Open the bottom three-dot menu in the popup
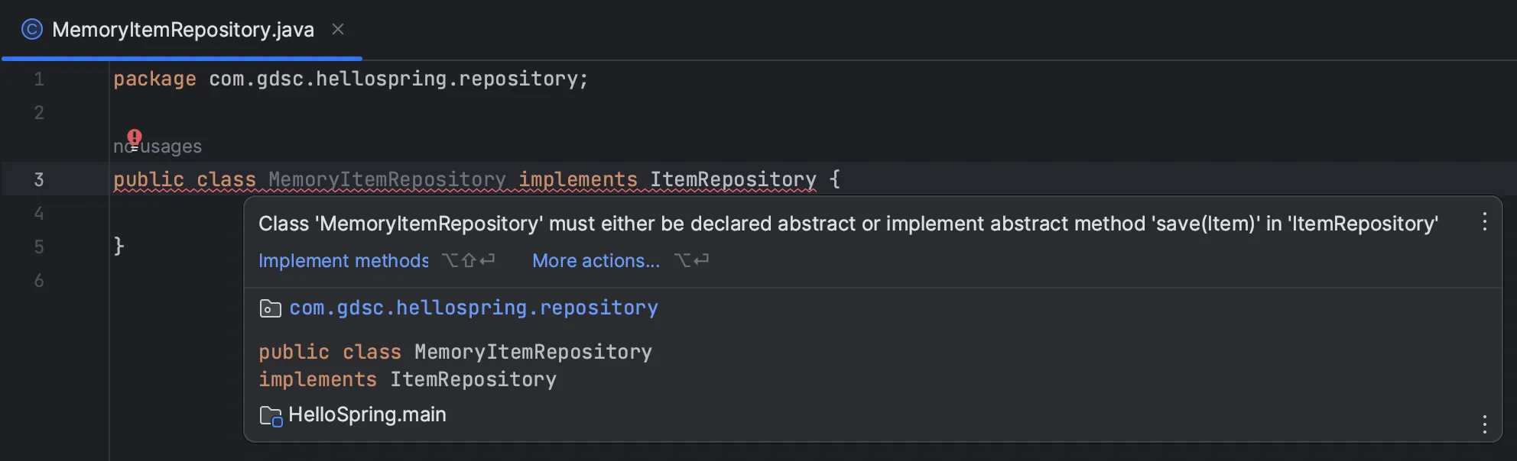Viewport: 1517px width, 461px height. tap(1484, 424)
